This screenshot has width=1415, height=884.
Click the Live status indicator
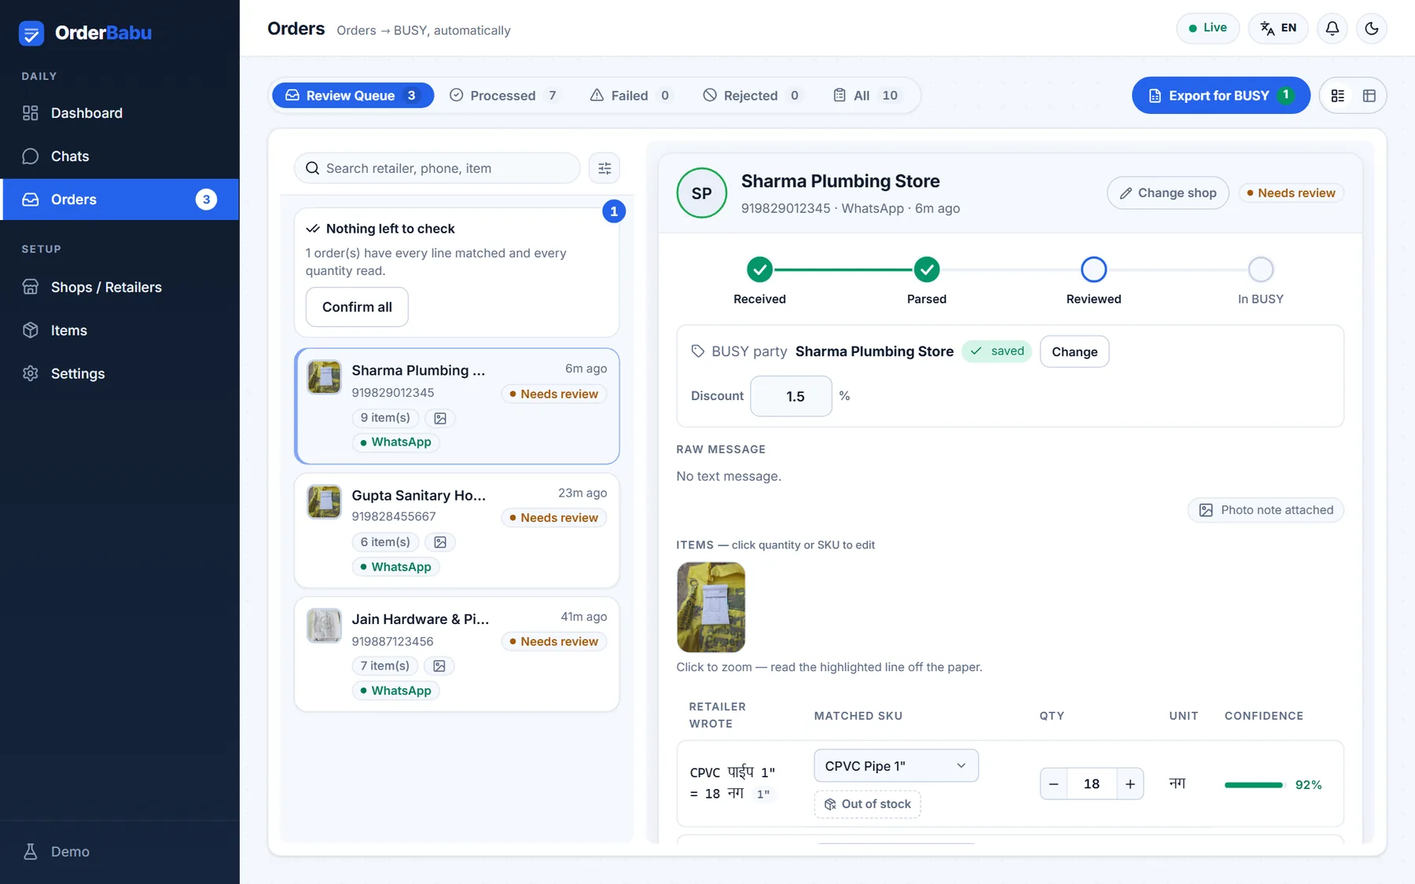1208,28
